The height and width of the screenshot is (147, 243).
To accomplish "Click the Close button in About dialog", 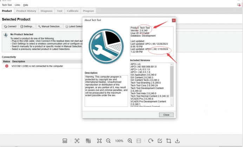I will tap(166, 115).
